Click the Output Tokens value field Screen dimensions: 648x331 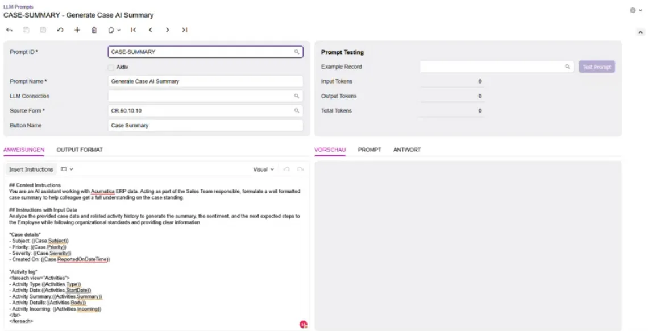(x=452, y=96)
